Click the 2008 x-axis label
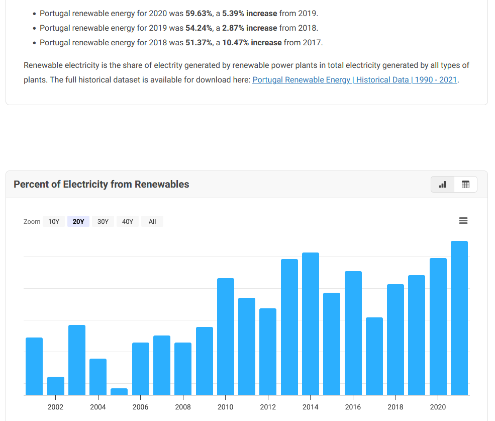The width and height of the screenshot is (495, 421). (183, 407)
